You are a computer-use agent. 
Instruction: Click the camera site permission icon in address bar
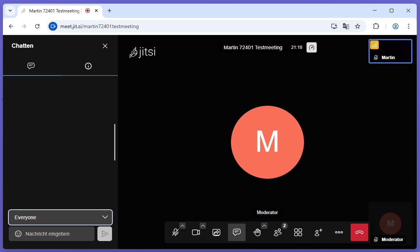coord(53,26)
